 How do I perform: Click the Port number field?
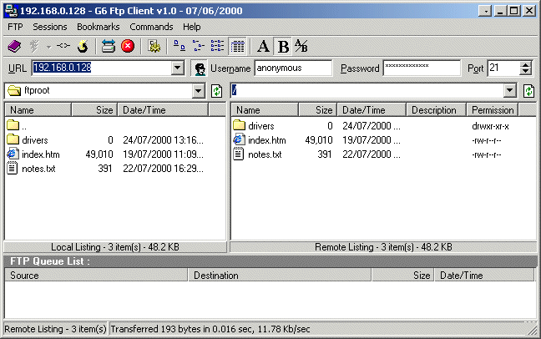tap(503, 68)
